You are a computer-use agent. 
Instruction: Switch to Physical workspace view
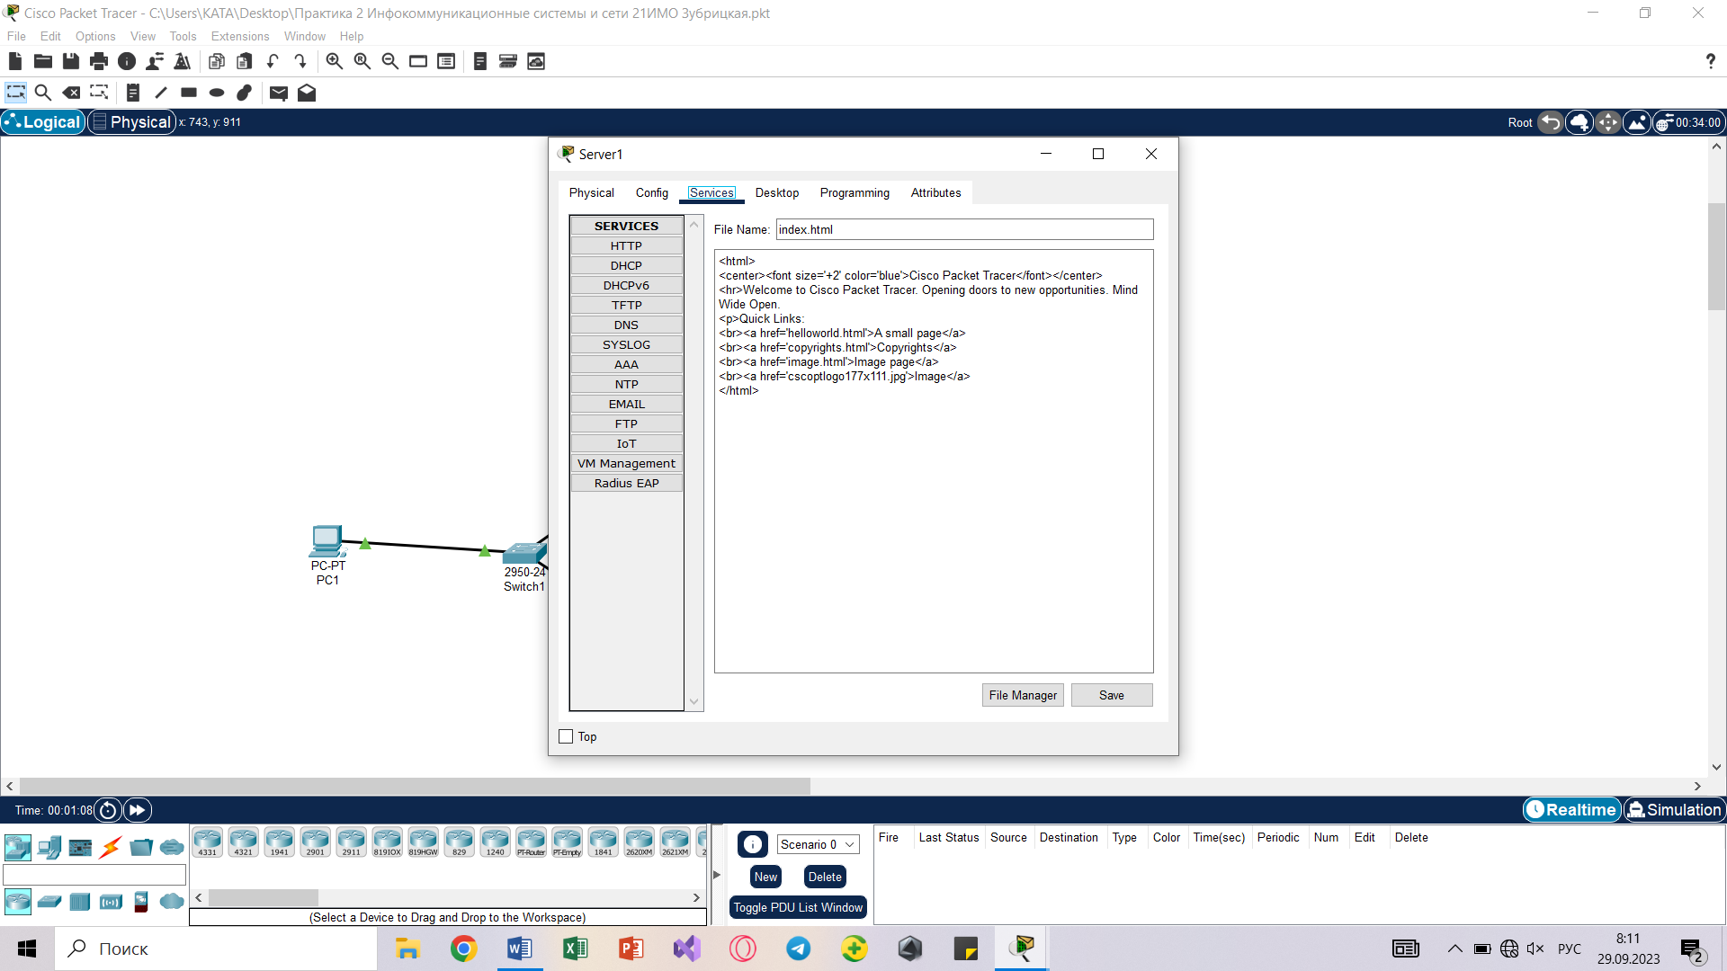click(132, 122)
